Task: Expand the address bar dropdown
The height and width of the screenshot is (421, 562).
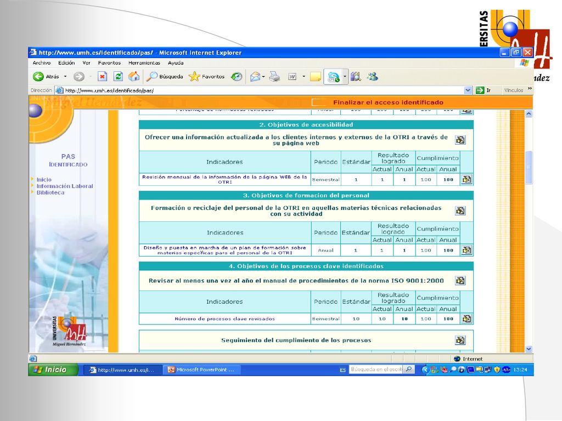Action: (x=468, y=90)
